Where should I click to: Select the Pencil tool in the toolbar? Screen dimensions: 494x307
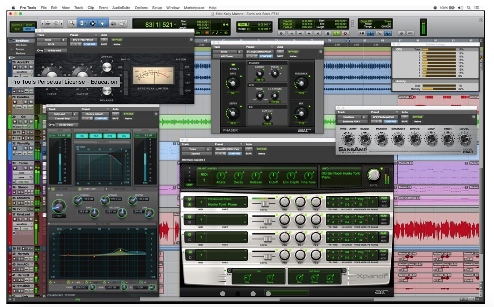point(123,24)
